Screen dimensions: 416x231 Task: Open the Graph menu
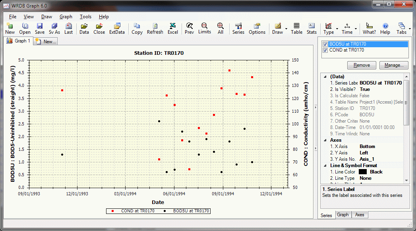point(66,17)
